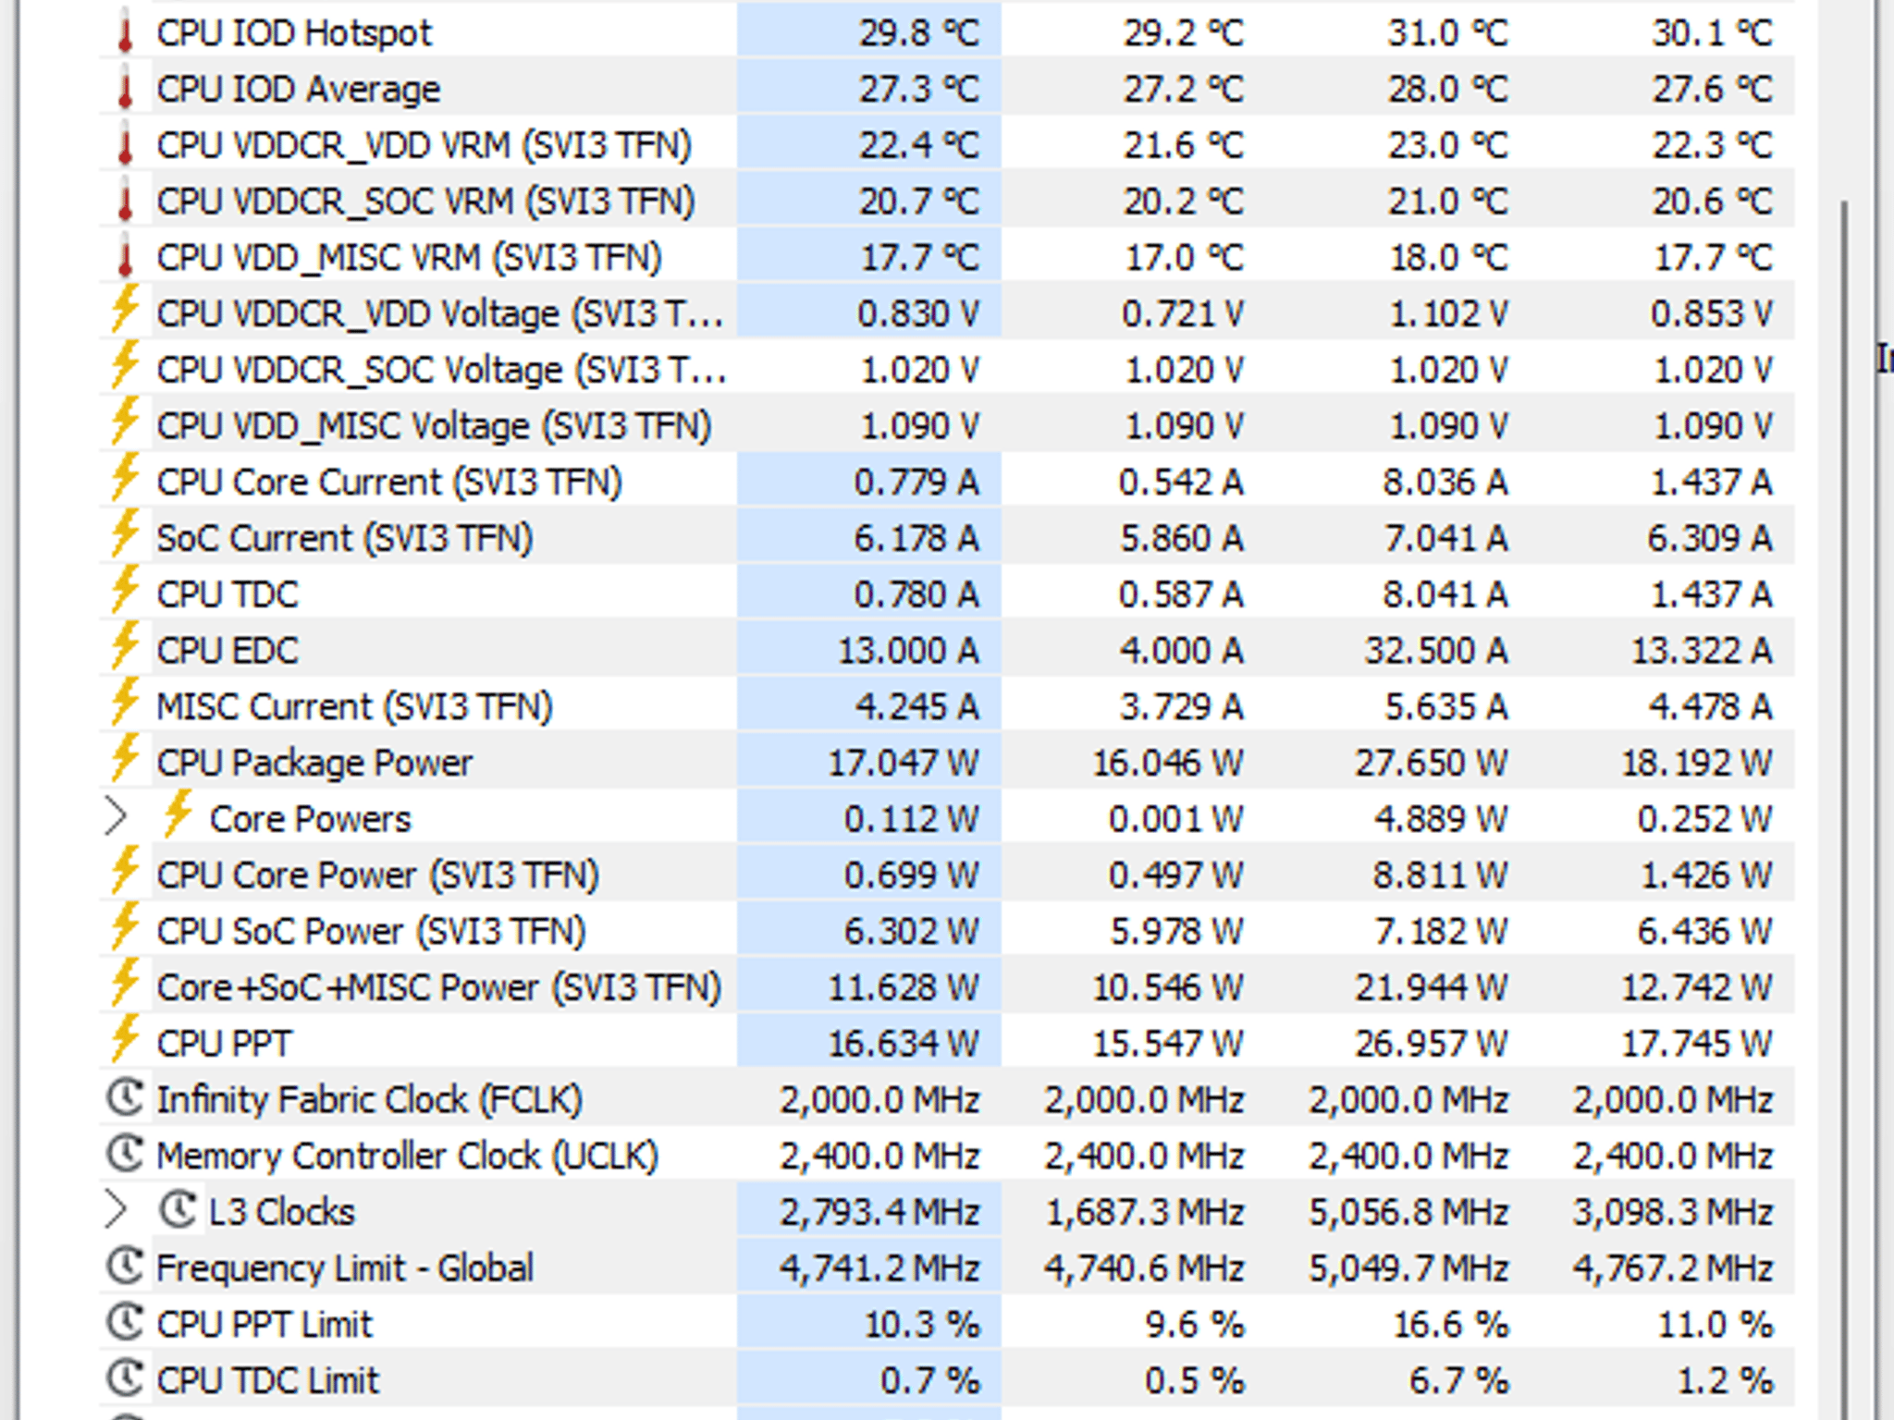Click clock icon beside CPU TDC Limit
The width and height of the screenshot is (1894, 1420).
125,1378
